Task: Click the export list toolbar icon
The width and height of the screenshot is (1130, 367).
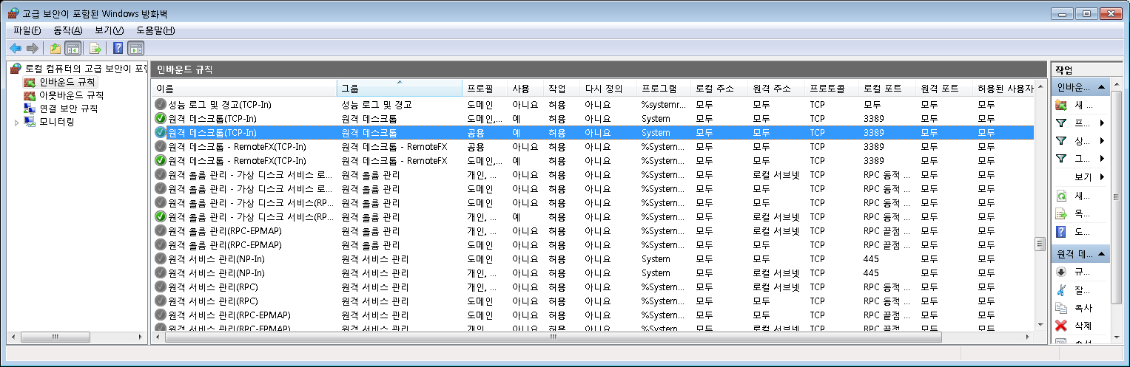Action: (95, 48)
